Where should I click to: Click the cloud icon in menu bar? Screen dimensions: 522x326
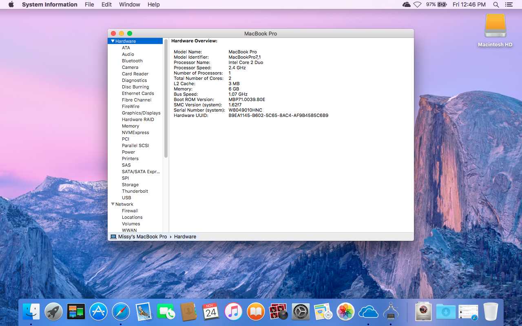pos(406,4)
